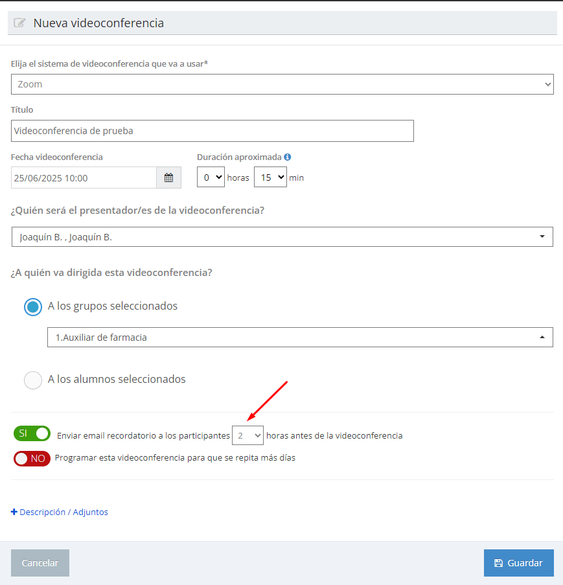Expand the '1.Auxiliar de farmacia' group dropdown
The image size is (563, 585).
(x=300, y=338)
